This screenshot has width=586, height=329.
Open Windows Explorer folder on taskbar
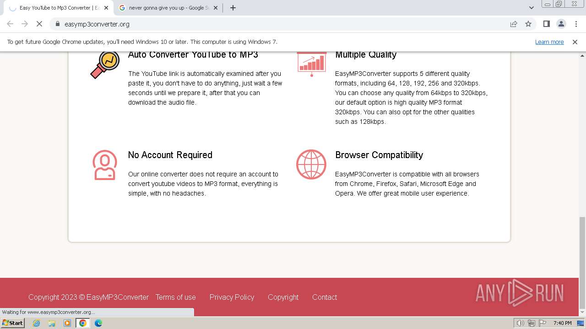click(52, 323)
